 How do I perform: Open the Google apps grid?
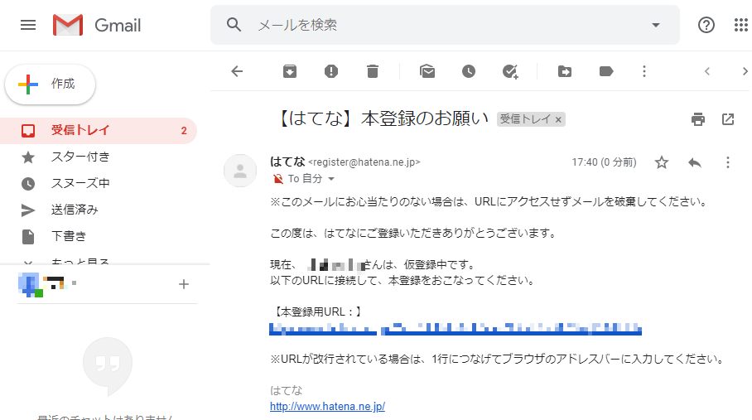pos(740,25)
